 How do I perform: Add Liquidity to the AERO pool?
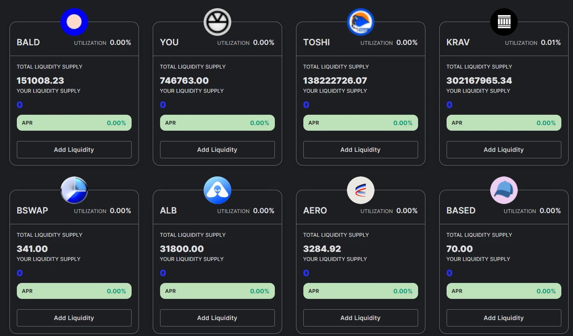click(x=361, y=318)
